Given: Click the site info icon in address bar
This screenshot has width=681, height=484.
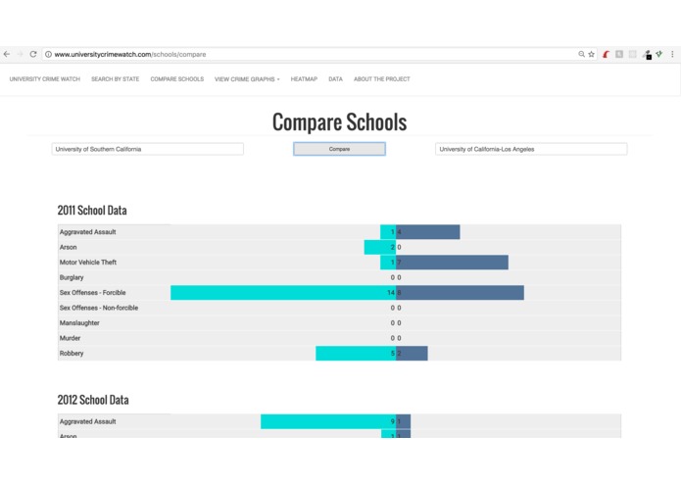Looking at the screenshot, I should tap(48, 54).
